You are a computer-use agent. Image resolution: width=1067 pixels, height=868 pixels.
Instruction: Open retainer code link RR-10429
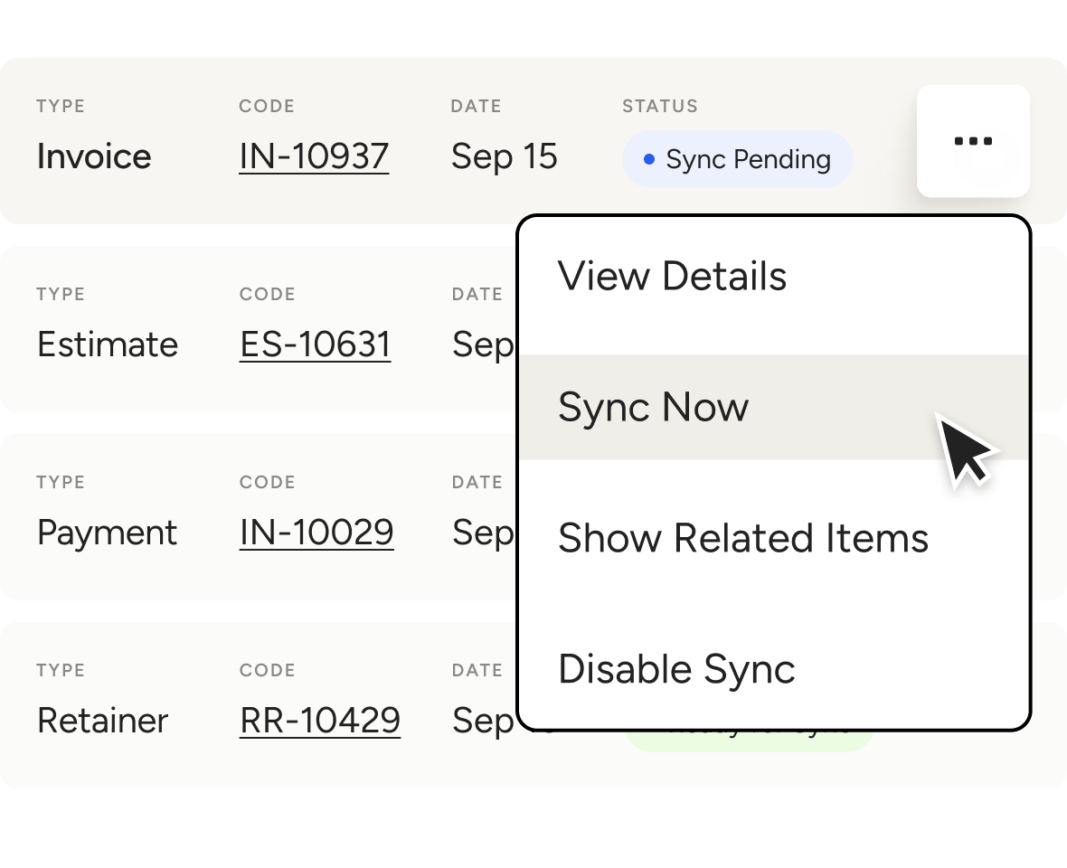point(320,721)
